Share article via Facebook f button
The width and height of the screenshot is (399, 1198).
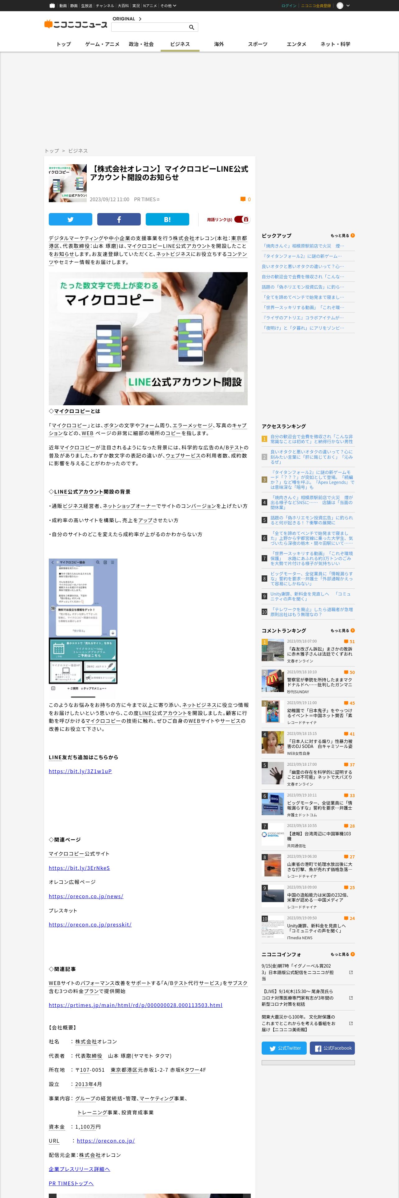pyautogui.click(x=119, y=220)
